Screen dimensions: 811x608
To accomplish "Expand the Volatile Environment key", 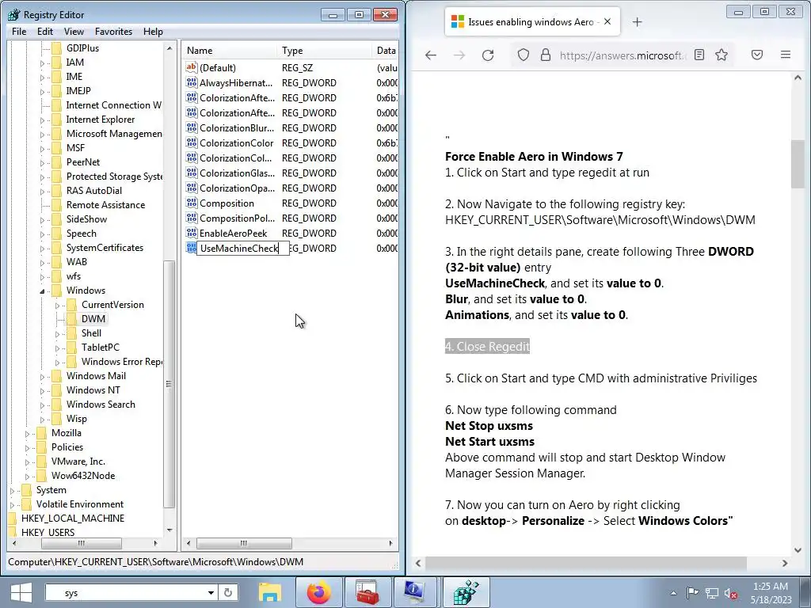I will tap(13, 504).
